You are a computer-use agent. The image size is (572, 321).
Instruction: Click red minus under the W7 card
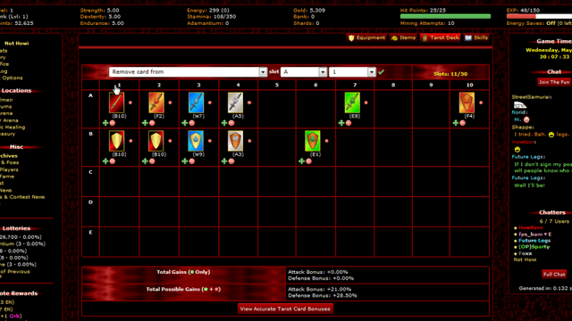192,123
